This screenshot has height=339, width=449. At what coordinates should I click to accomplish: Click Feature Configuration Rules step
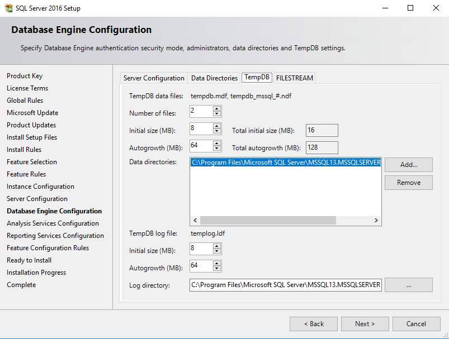[48, 248]
